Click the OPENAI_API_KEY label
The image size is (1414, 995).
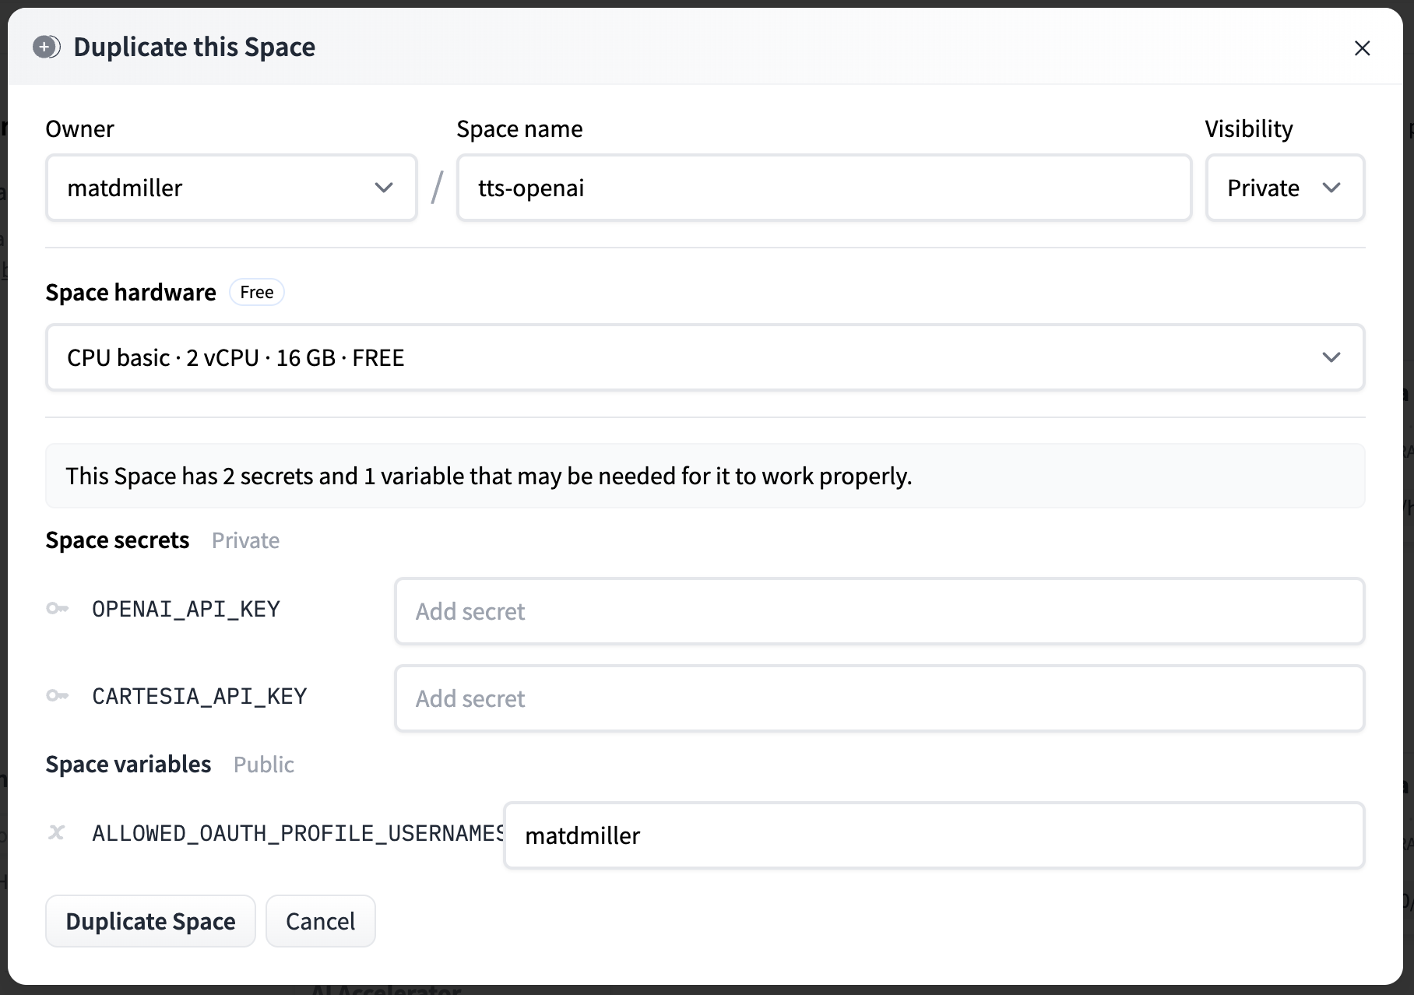click(x=186, y=609)
